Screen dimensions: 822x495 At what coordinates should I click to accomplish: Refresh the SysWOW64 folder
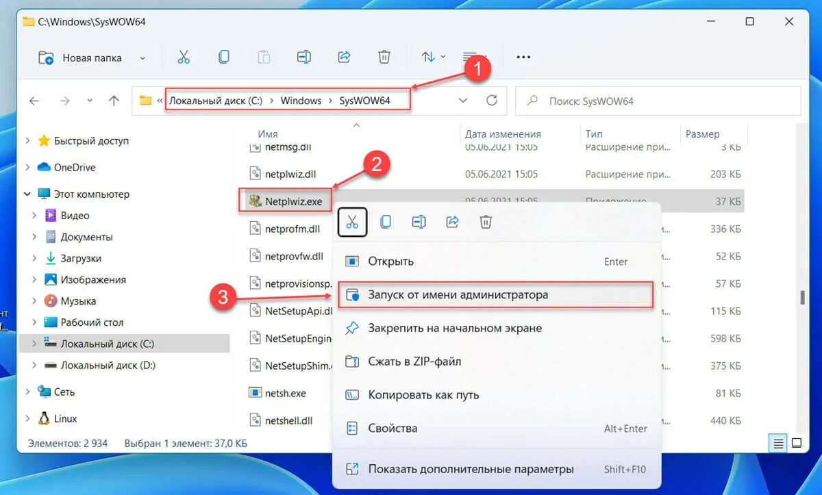491,101
